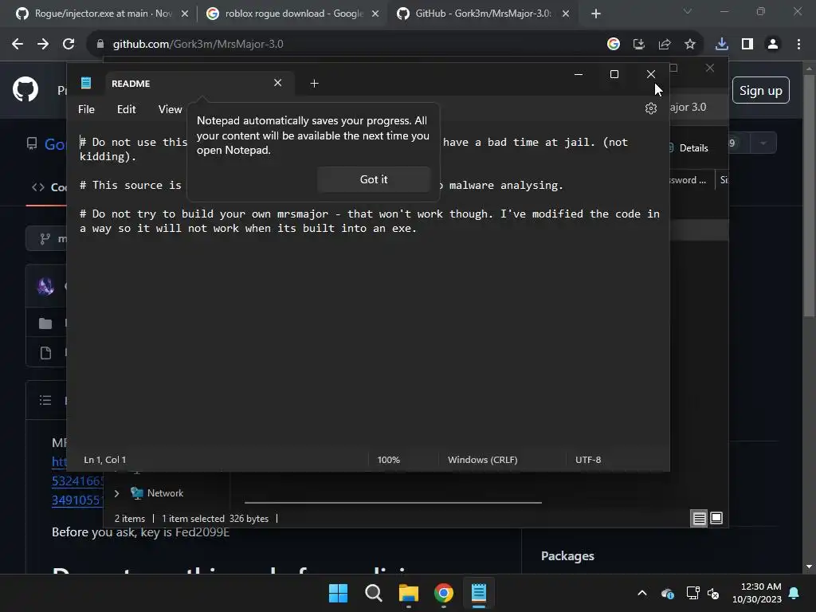Click the 100% zoom level in status bar
This screenshot has height=612, width=816.
point(388,460)
